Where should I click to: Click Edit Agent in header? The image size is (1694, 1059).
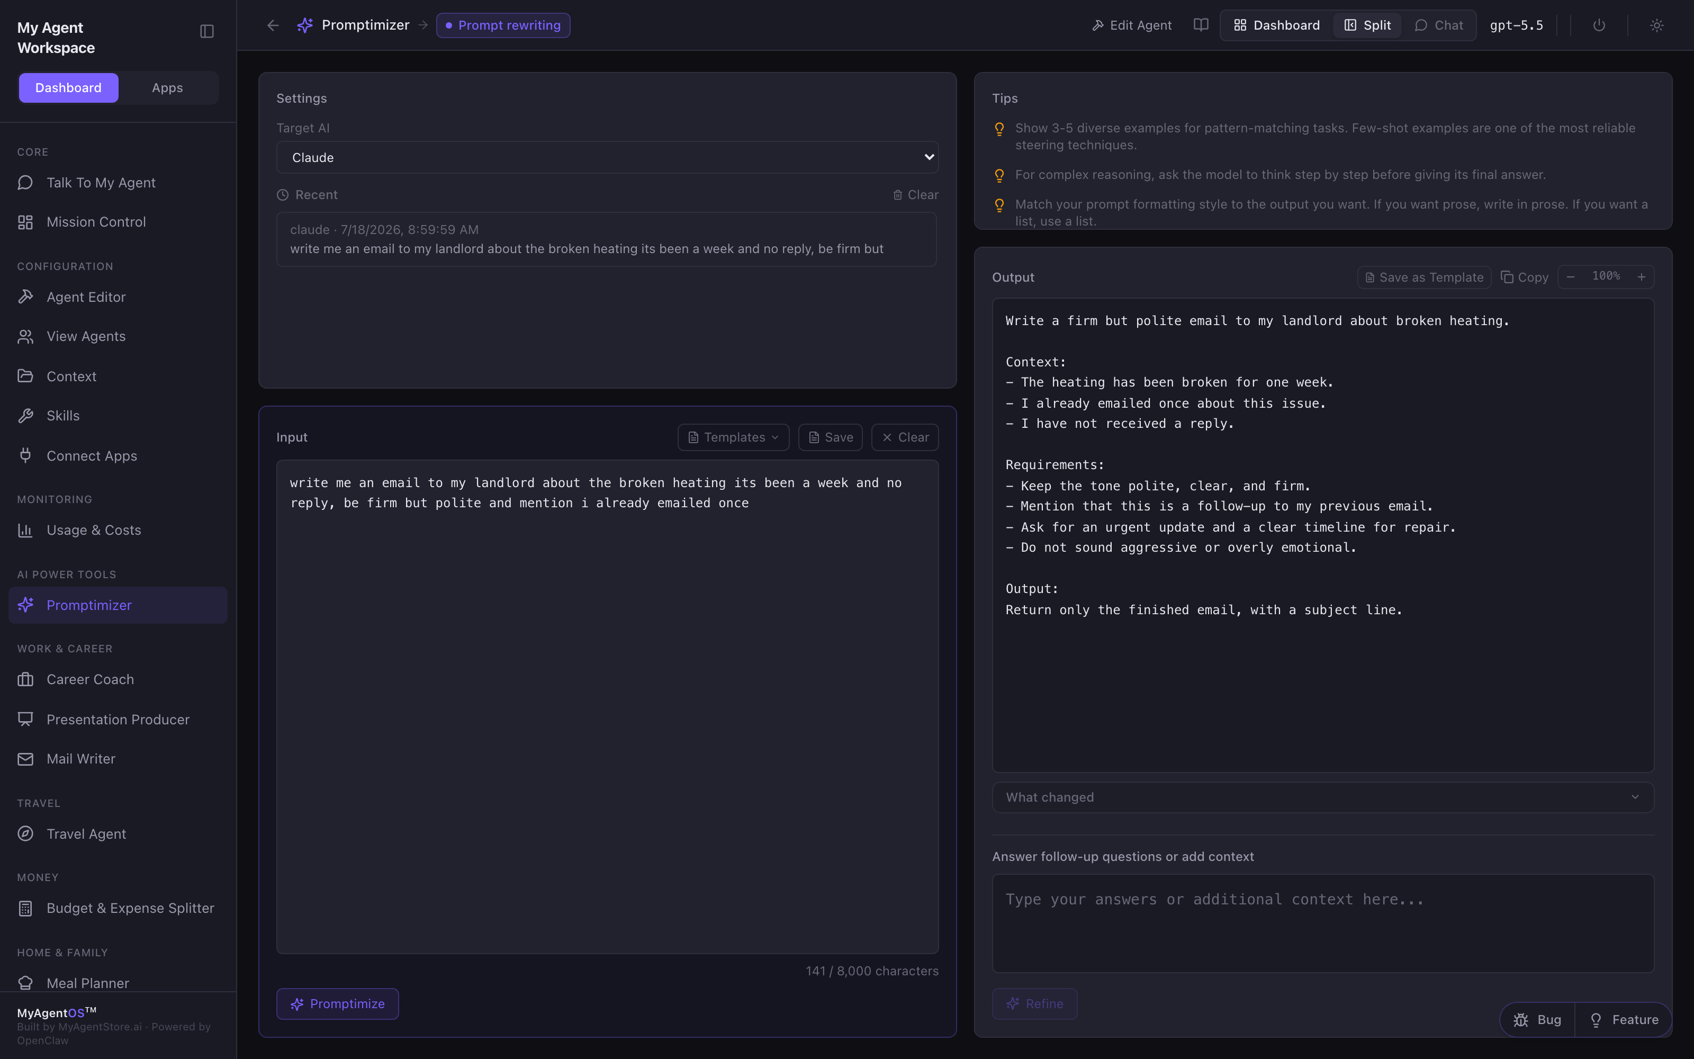[1131, 25]
